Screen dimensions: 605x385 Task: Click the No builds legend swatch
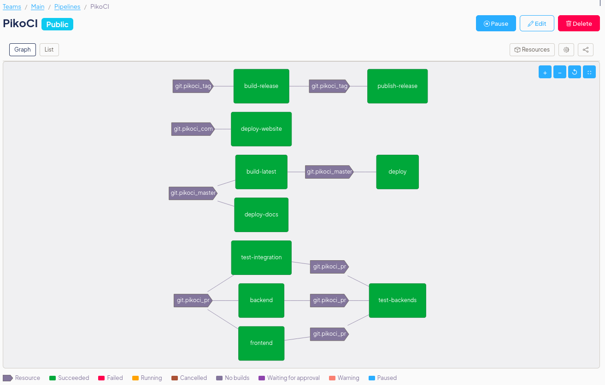pos(219,378)
